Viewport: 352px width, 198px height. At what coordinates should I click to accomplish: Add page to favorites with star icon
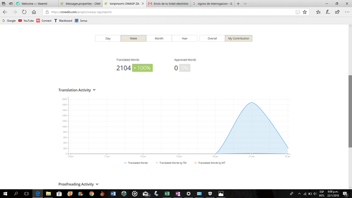click(305, 12)
